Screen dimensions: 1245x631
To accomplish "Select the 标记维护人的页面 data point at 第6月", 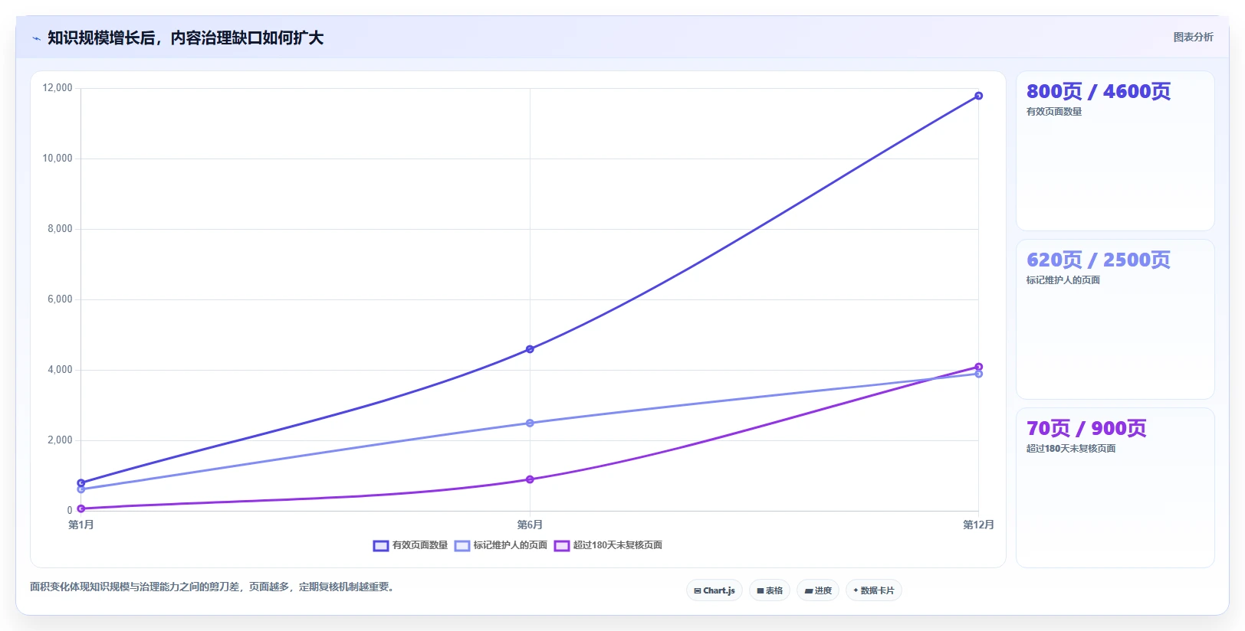I will [530, 423].
